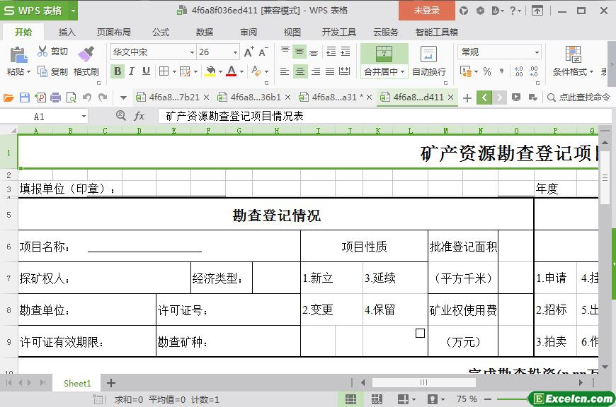Open the 公式 (Formulas) ribbon tab
The image size is (616, 407).
161,32
